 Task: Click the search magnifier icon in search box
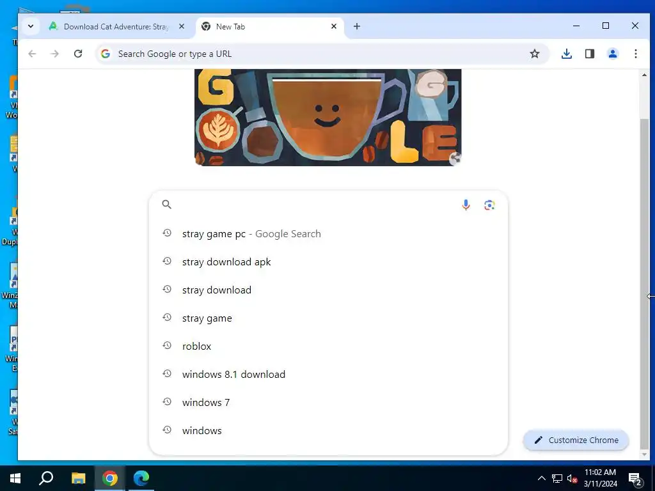tap(167, 205)
